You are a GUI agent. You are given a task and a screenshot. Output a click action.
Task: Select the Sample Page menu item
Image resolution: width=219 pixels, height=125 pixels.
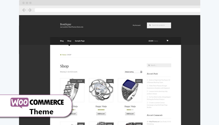click(80, 41)
